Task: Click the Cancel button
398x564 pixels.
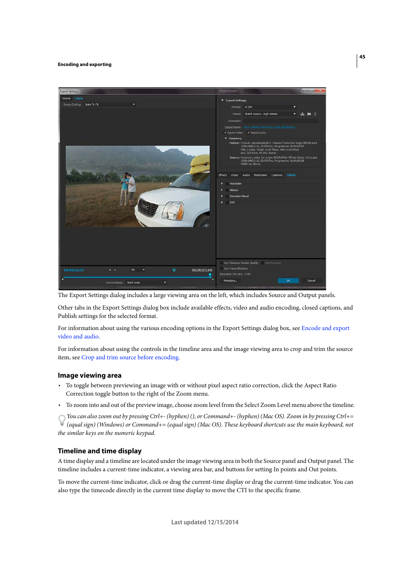Action: tap(311, 281)
